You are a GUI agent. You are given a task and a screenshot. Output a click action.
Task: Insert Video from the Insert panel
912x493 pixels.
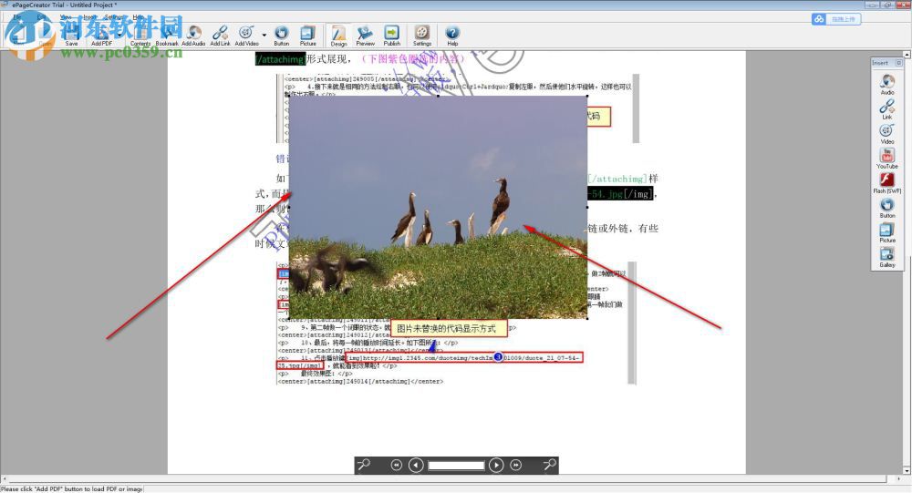(x=887, y=133)
